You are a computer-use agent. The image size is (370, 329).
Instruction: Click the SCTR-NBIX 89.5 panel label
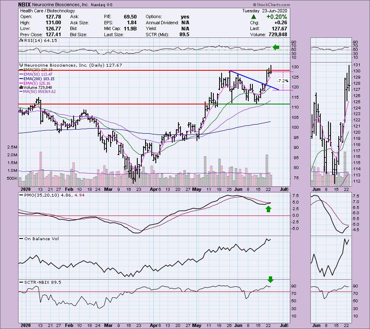pyautogui.click(x=42, y=282)
